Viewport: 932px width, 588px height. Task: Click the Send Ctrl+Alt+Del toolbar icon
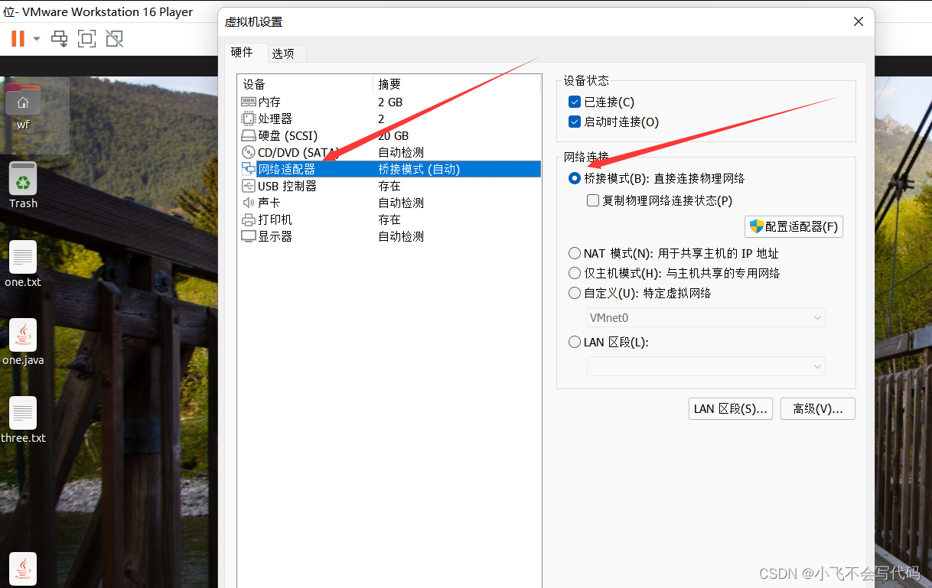tap(59, 38)
